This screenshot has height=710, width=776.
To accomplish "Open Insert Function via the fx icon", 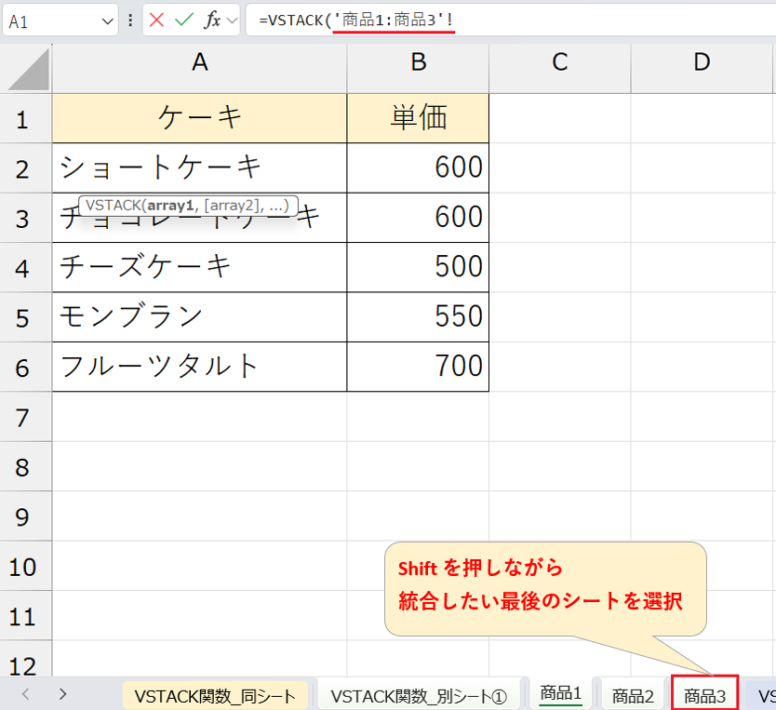I will (x=212, y=20).
